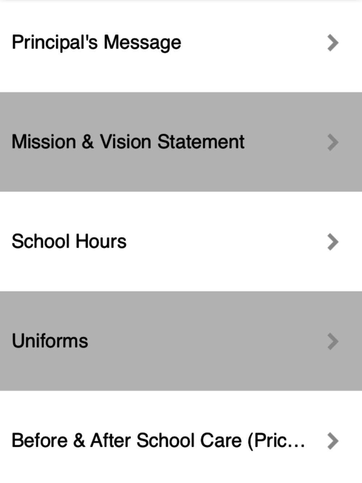Open Before & After School Care (Pric… item
This screenshot has width=362, height=483.
pos(181,437)
